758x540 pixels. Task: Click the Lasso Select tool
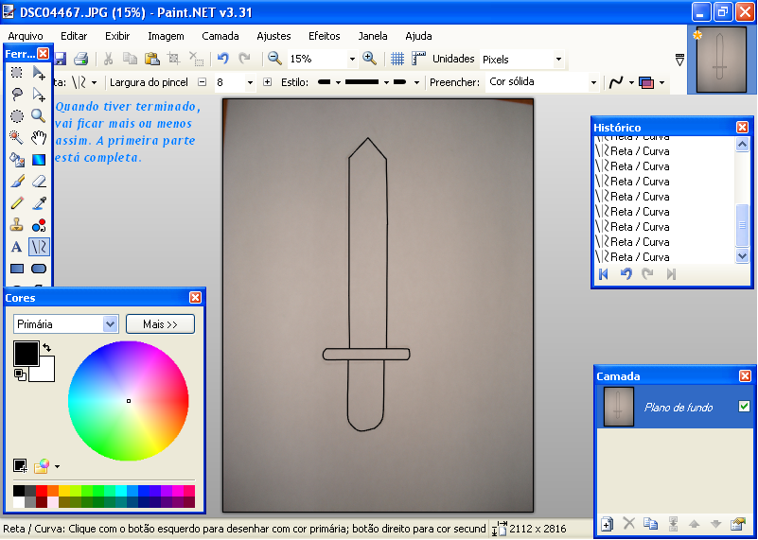16,94
